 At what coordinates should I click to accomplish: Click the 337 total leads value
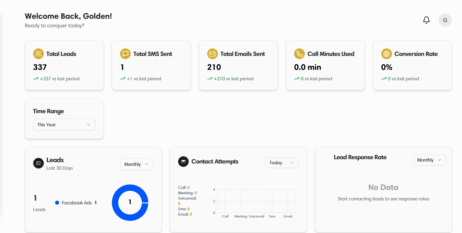(x=40, y=67)
